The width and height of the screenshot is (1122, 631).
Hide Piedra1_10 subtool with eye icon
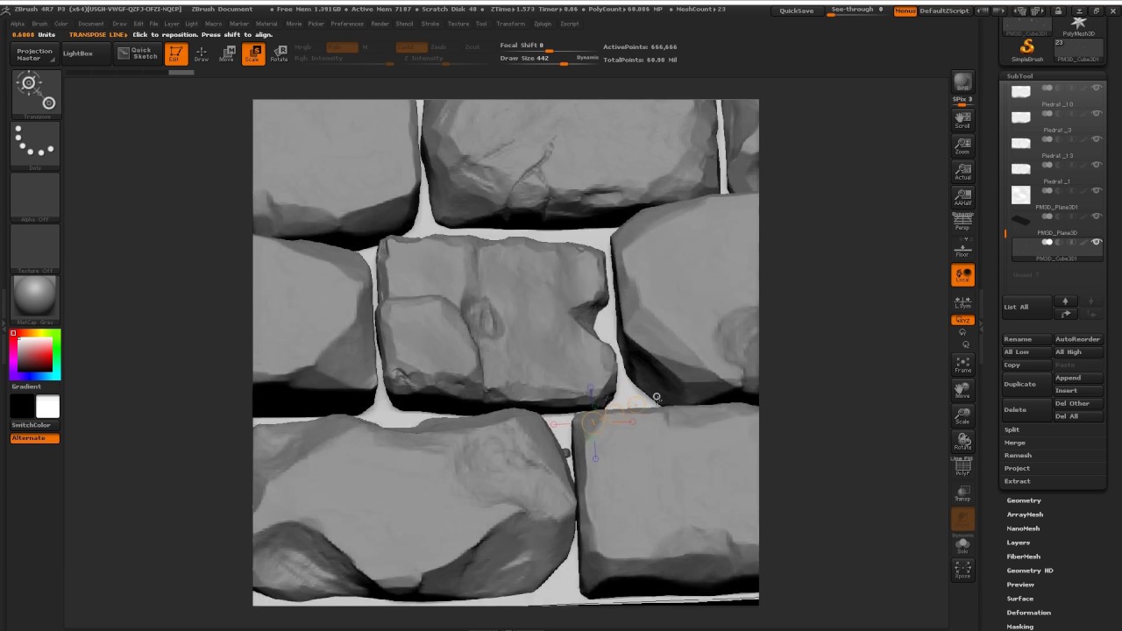coord(1096,88)
